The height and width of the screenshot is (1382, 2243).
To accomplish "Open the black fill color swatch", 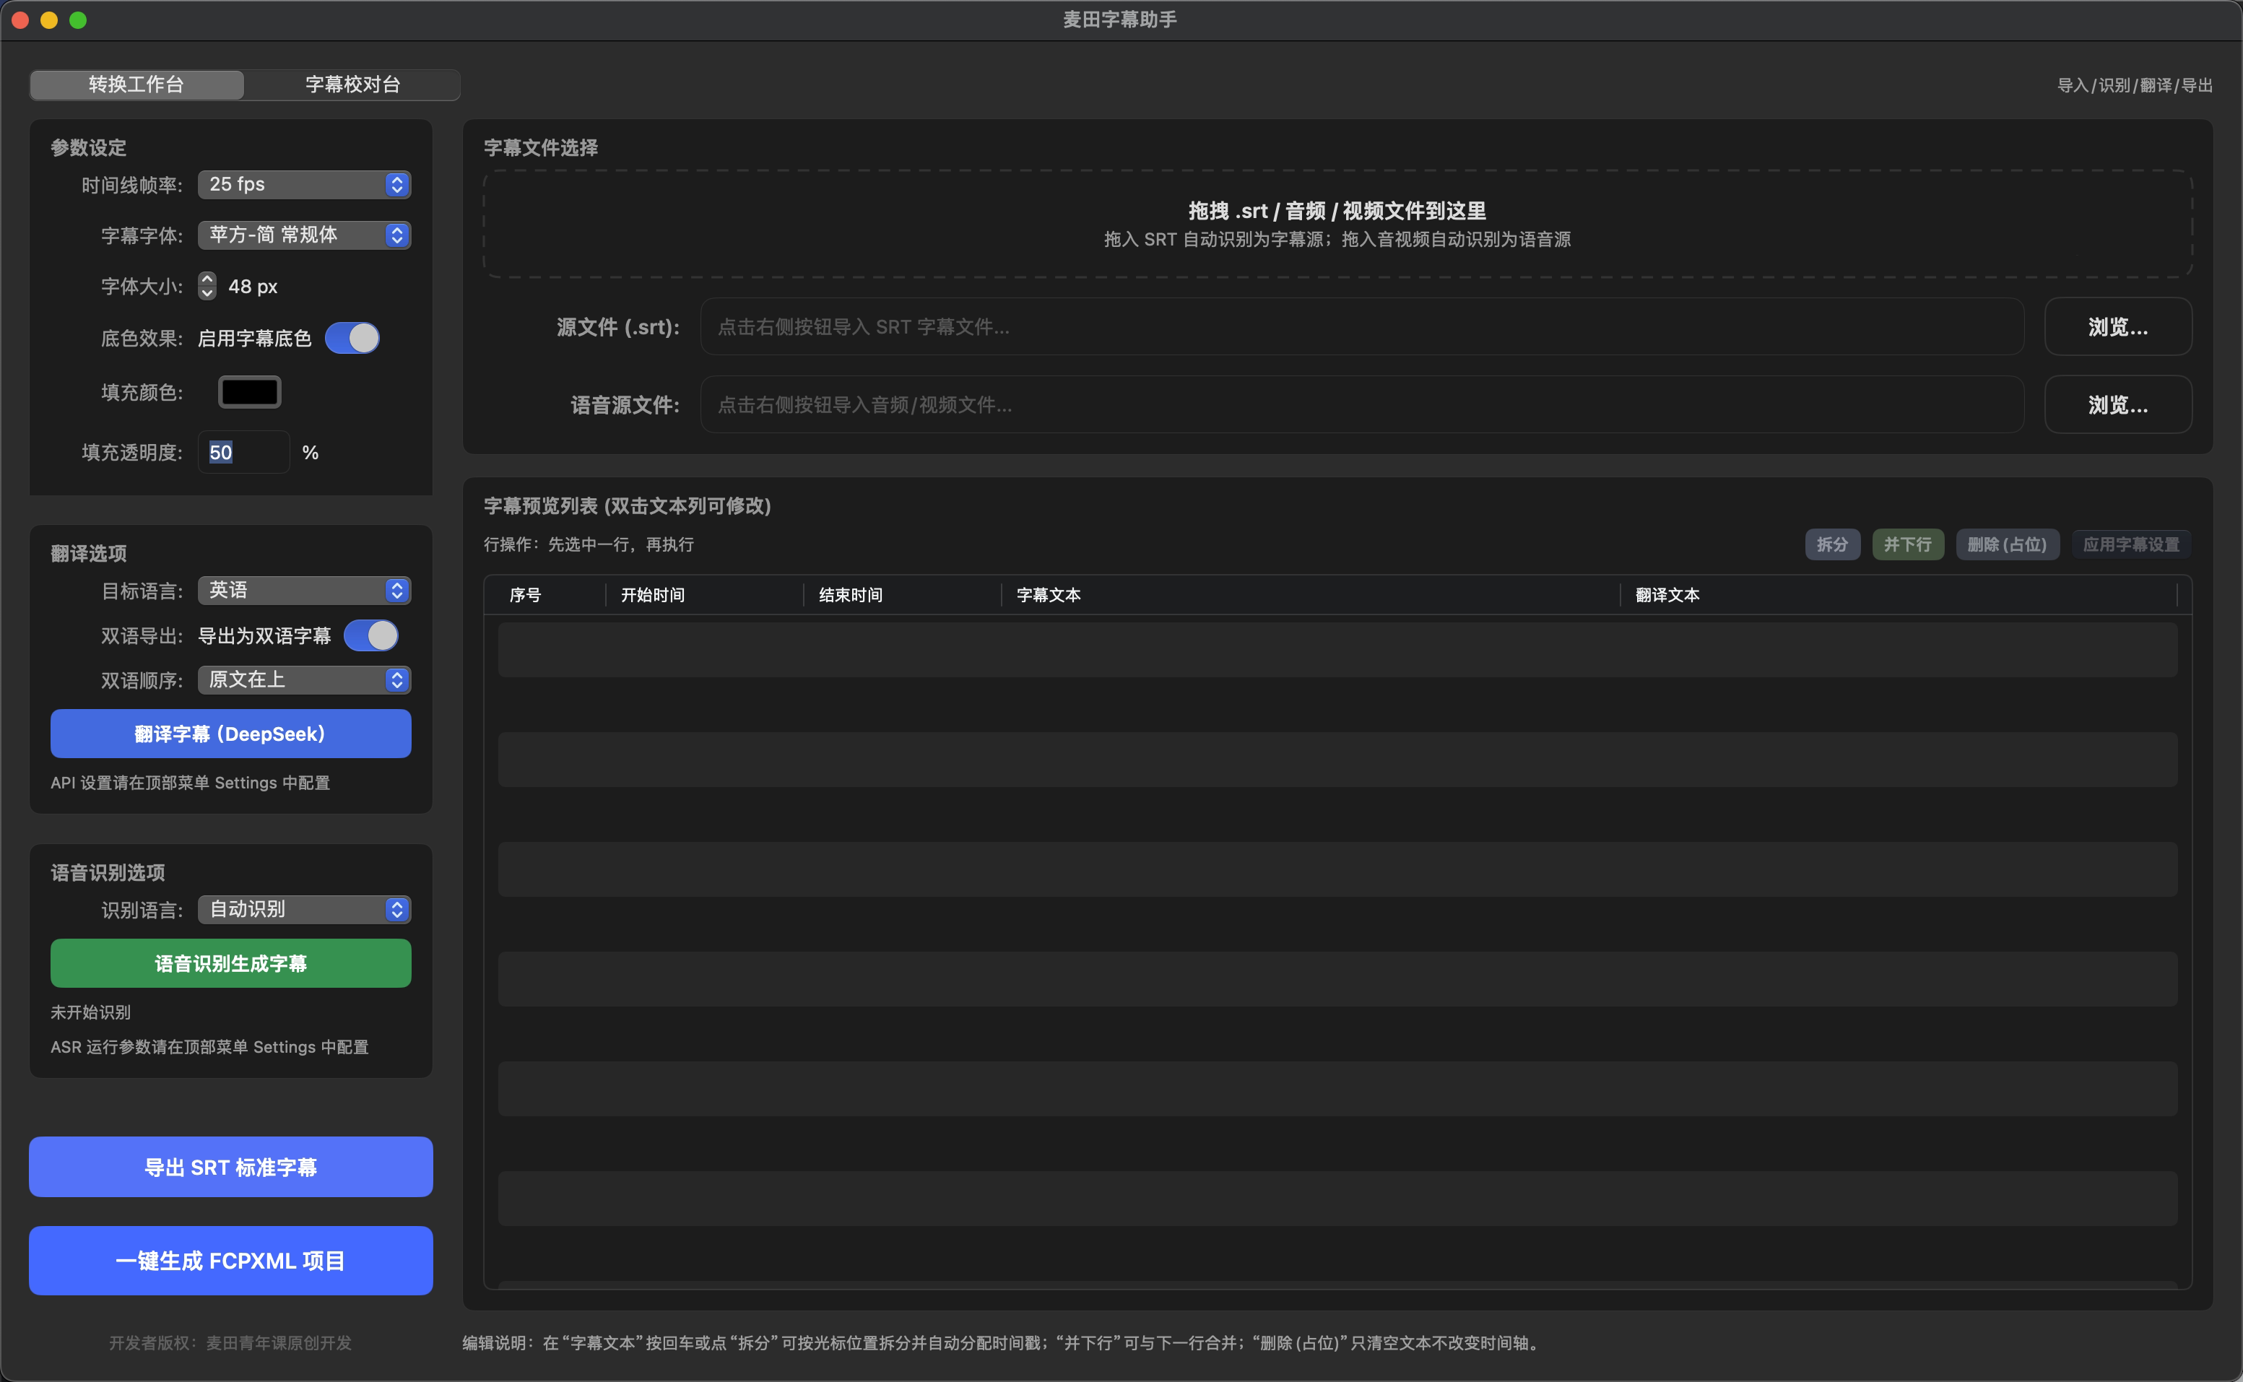I will click(250, 392).
